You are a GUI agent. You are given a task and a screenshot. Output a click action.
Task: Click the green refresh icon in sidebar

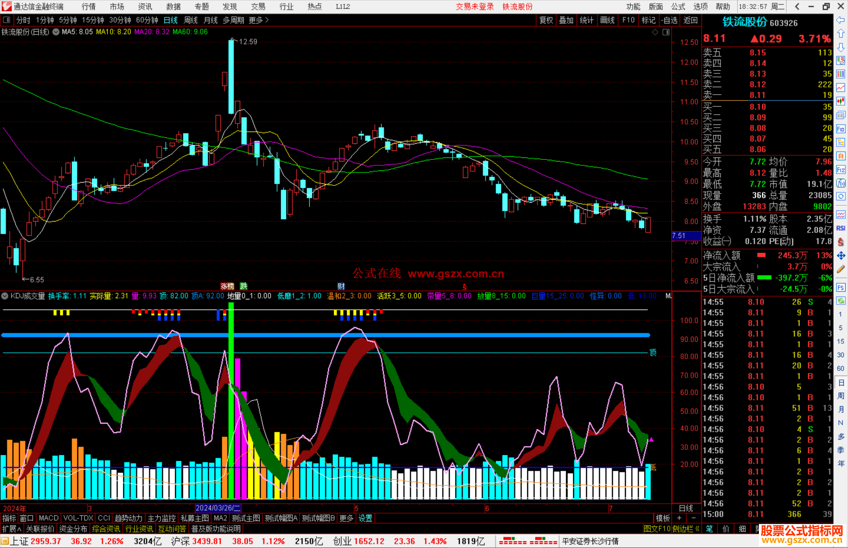pyautogui.click(x=841, y=301)
